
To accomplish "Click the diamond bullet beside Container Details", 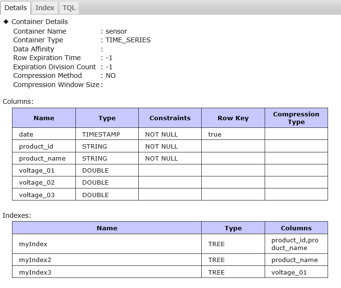I will tap(6, 22).
